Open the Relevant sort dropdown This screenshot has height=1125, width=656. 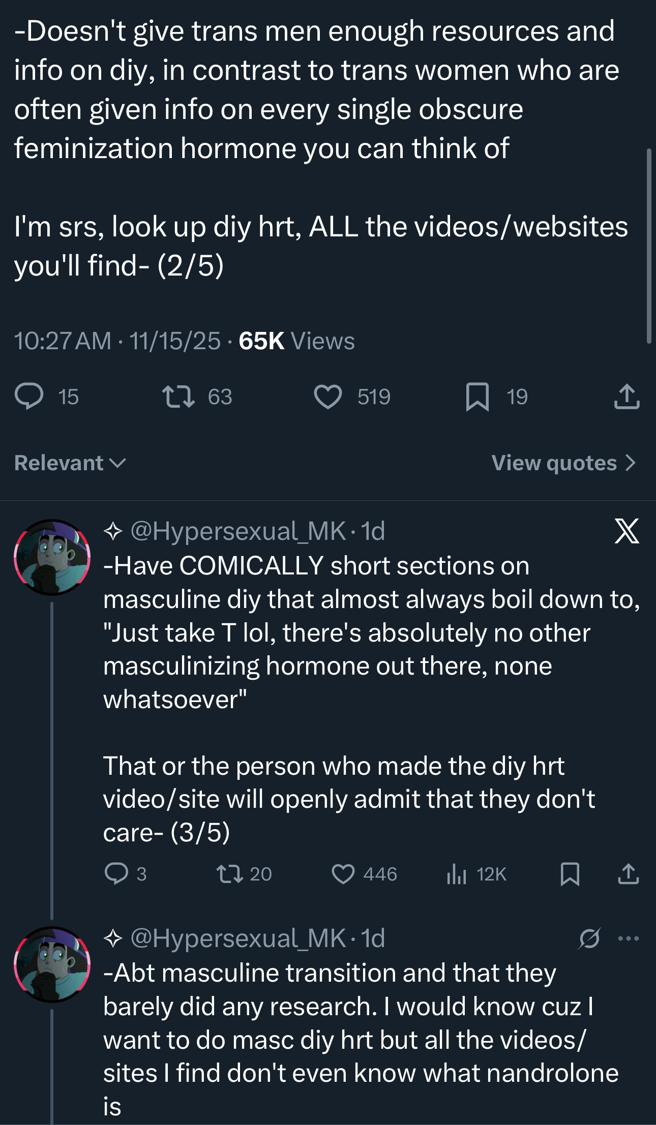pyautogui.click(x=70, y=463)
